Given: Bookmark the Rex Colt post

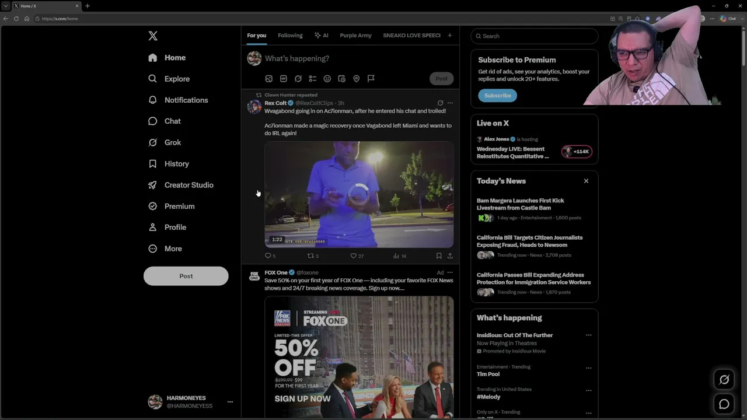Looking at the screenshot, I should tap(439, 256).
